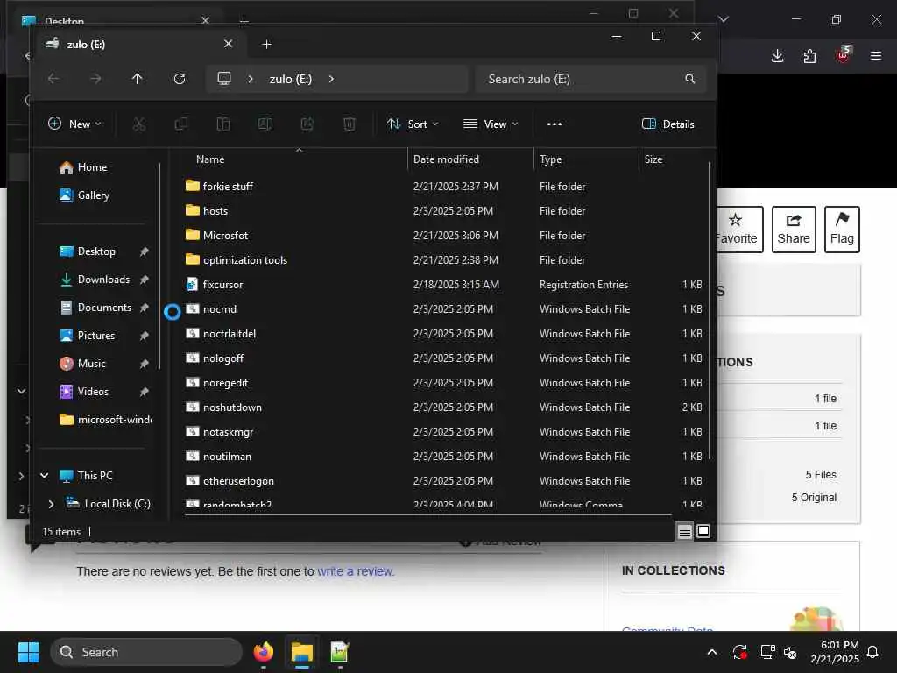Open the See more ellipsis menu

554,124
